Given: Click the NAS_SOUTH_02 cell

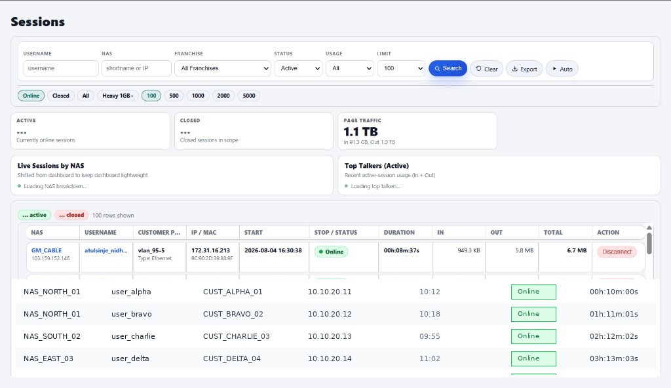Looking at the screenshot, I should point(52,336).
